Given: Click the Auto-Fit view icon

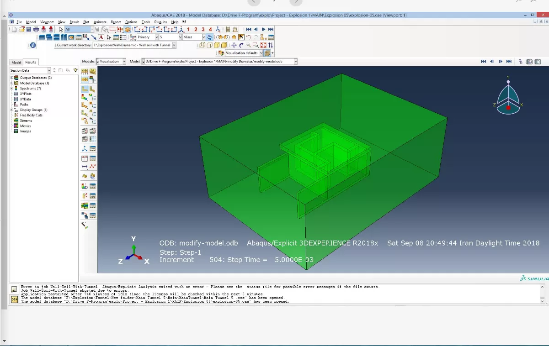Looking at the screenshot, I should pyautogui.click(x=263, y=45).
